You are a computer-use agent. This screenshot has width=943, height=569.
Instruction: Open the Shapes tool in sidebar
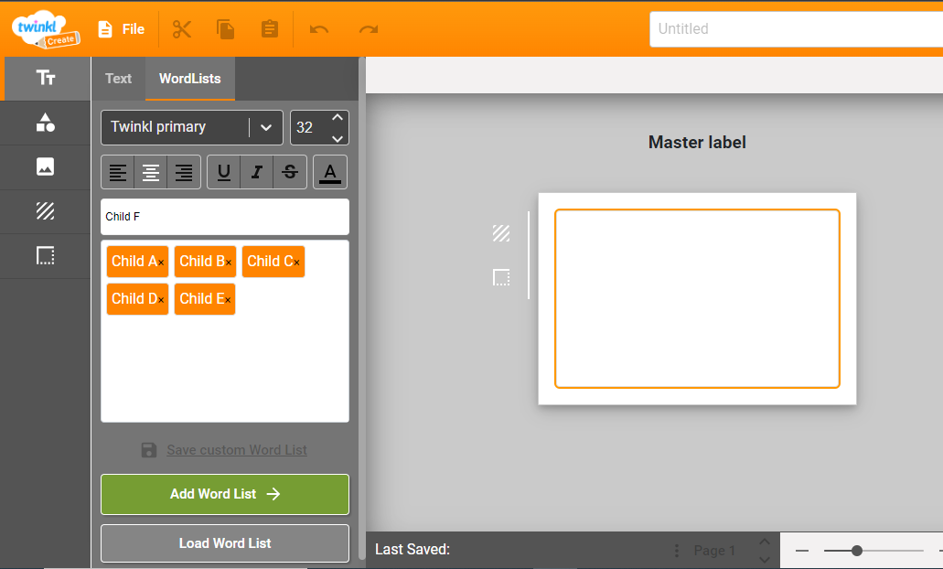point(46,123)
